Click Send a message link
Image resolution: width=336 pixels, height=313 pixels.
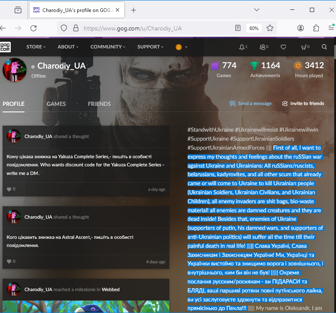click(250, 104)
